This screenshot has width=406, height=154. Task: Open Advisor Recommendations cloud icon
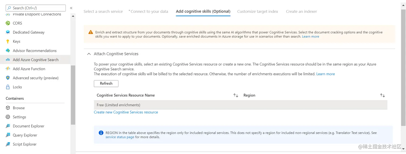[x=8, y=50]
